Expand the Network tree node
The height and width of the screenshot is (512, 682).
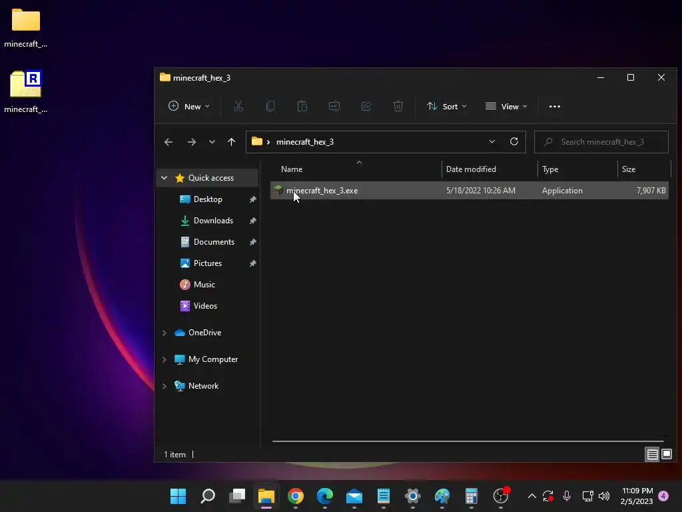[164, 386]
